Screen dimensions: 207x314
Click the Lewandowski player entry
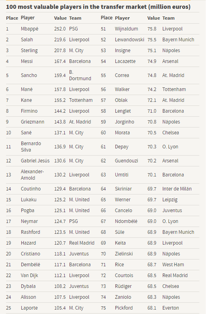point(129,40)
